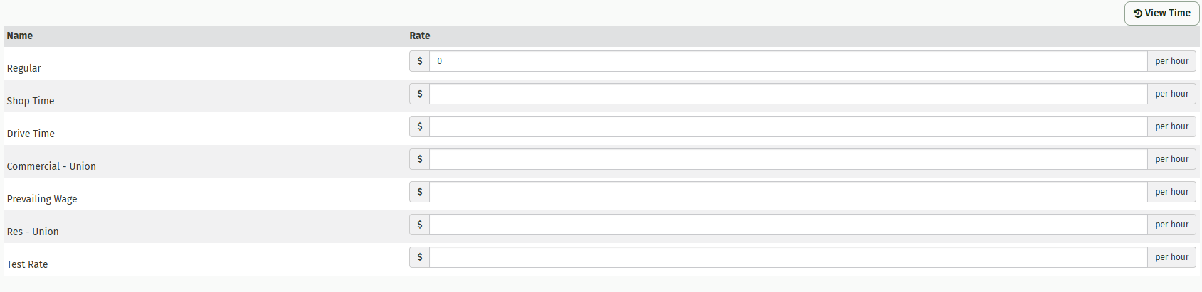Click the Test Rate dollar sign

coord(420,257)
